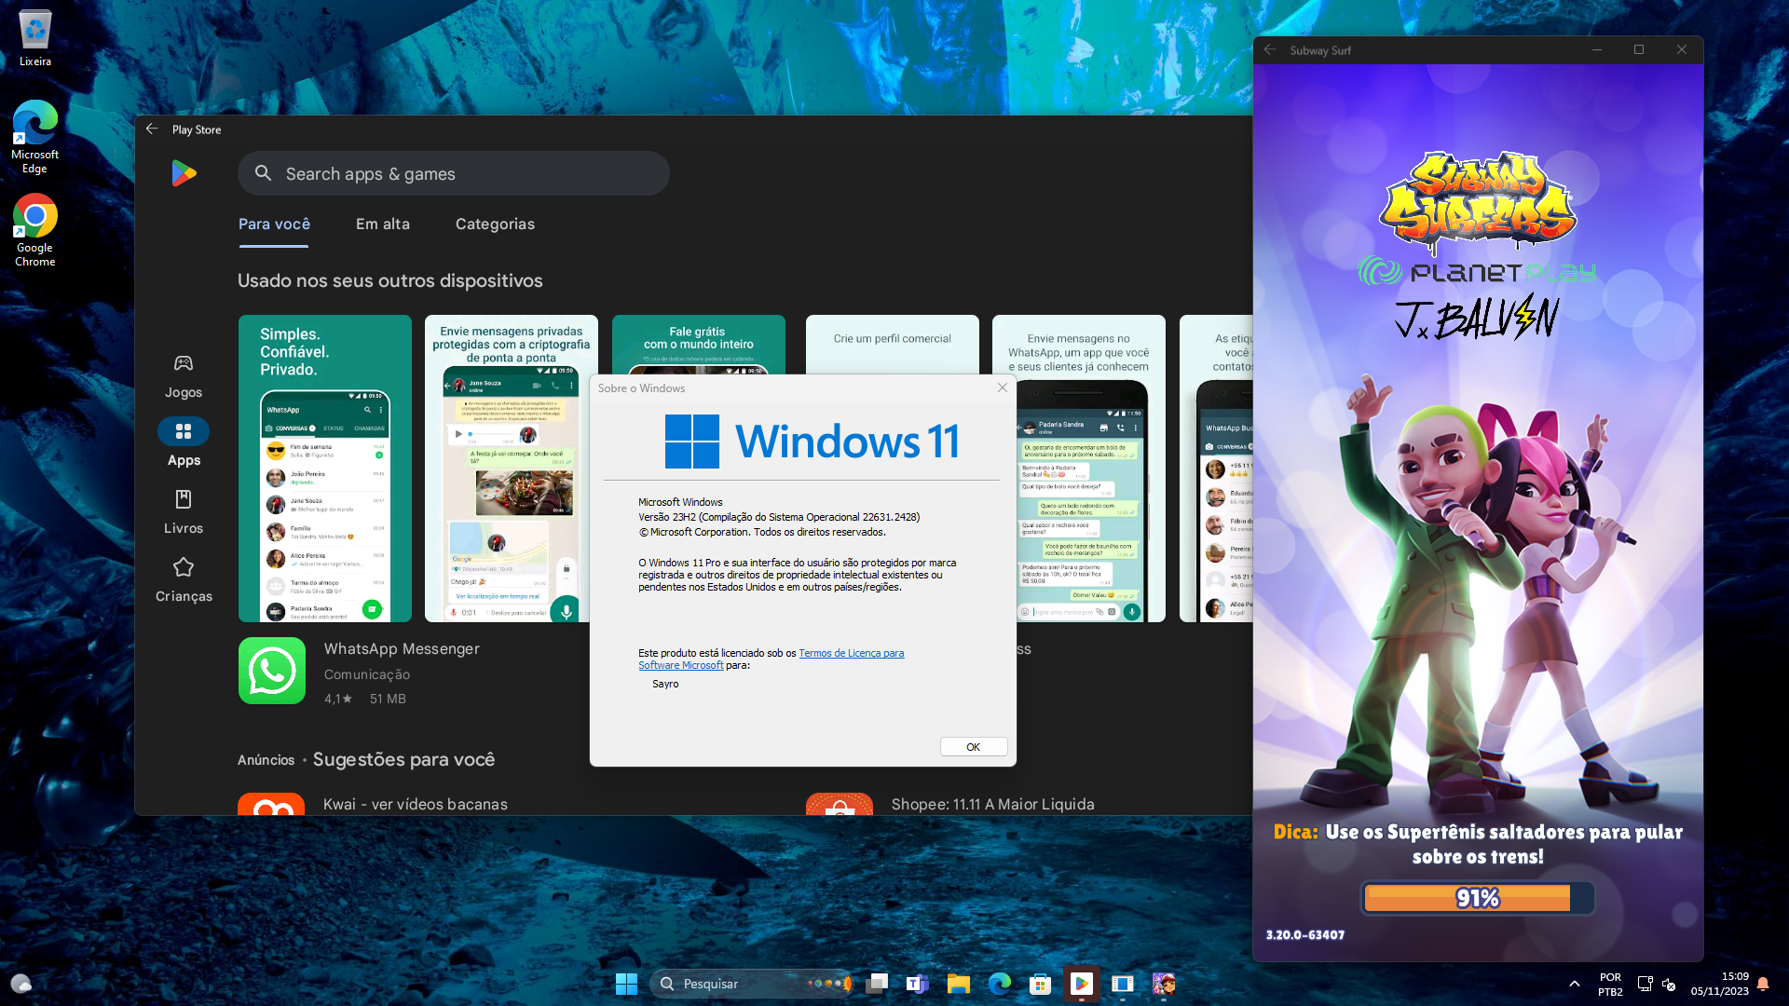This screenshot has height=1006, width=1789.
Task: Open Task View from the taskbar
Action: [x=877, y=984]
